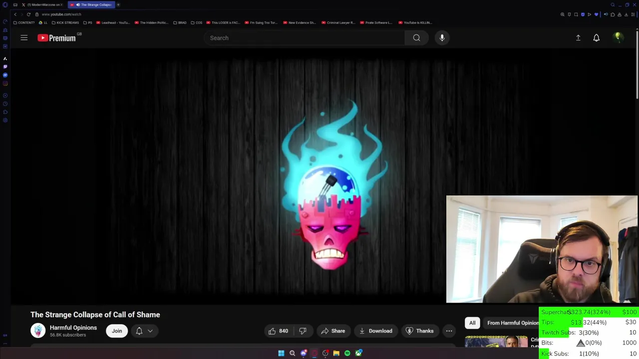Open the three-dot more actions menu
The image size is (639, 359).
(449, 331)
